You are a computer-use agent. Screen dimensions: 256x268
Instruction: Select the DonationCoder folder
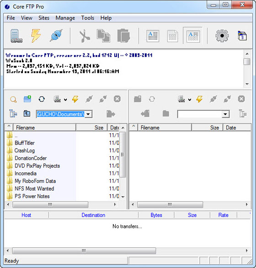click(31, 158)
